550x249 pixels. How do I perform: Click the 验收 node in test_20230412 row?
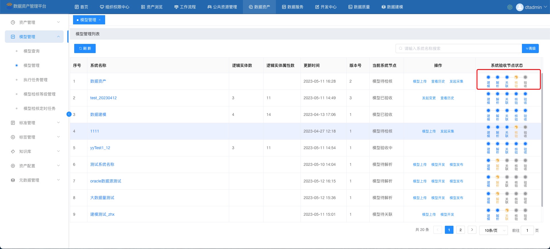(525, 94)
